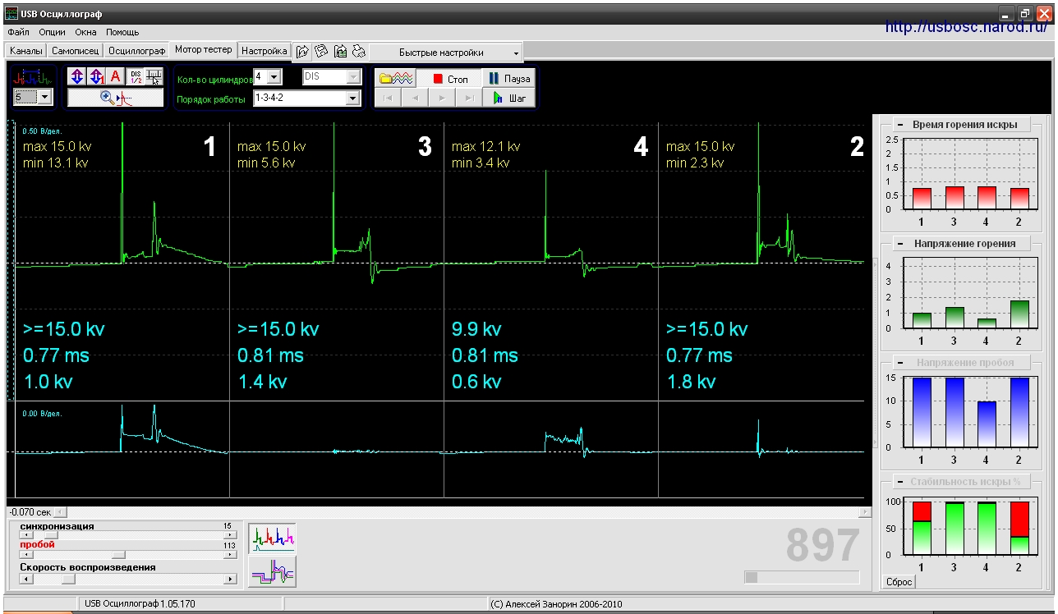Click the blue vertical scale arrows icon

(x=76, y=76)
